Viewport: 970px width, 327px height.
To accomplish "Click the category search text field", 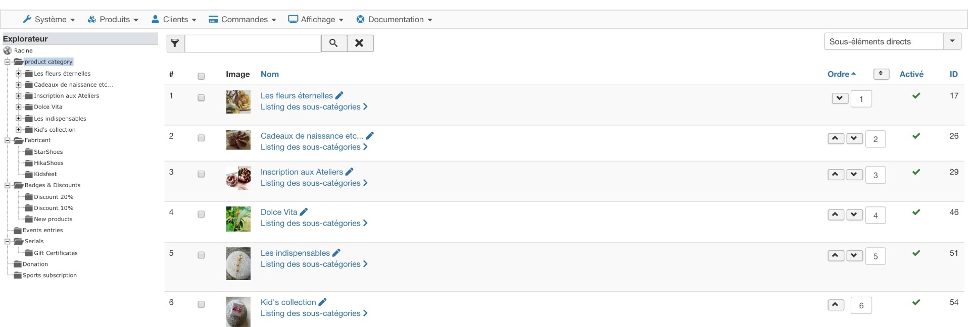I will [x=253, y=43].
